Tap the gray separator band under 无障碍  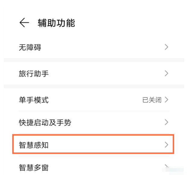click(x=94, y=60)
